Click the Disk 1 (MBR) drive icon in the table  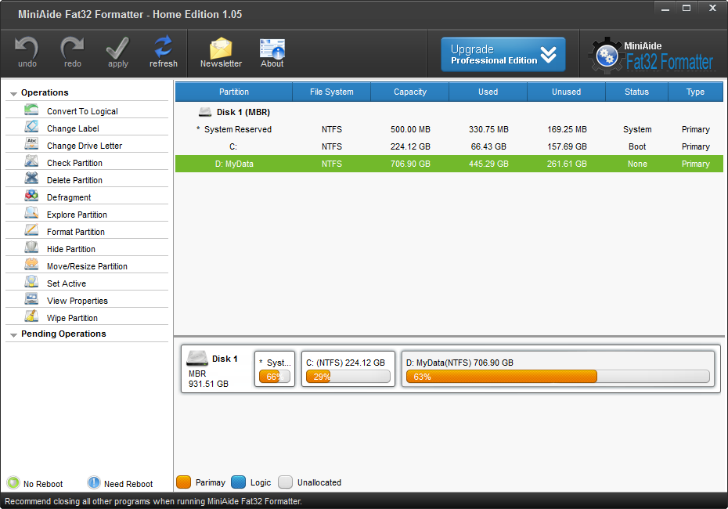point(205,112)
